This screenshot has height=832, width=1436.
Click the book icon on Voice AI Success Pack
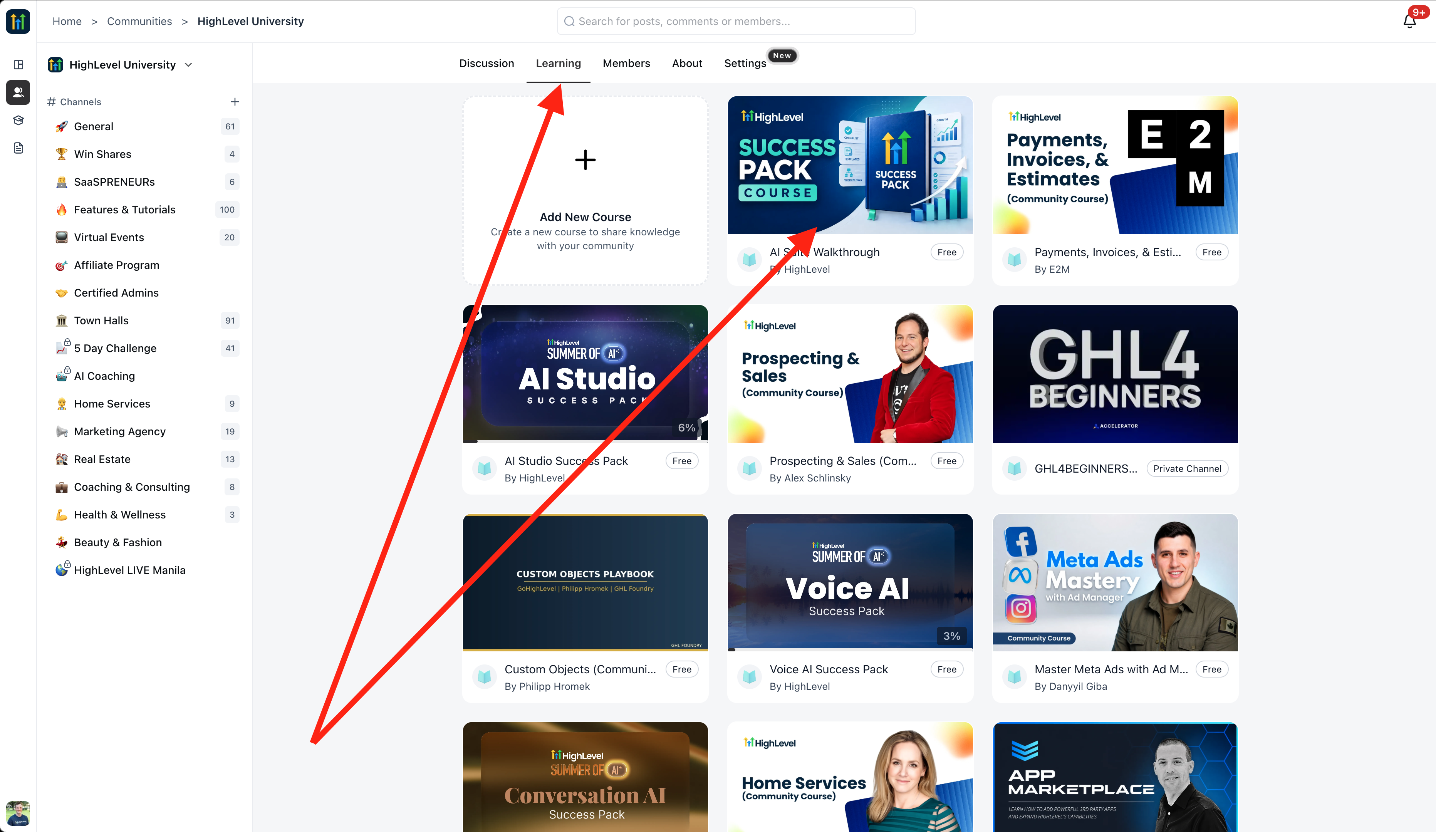(x=749, y=677)
